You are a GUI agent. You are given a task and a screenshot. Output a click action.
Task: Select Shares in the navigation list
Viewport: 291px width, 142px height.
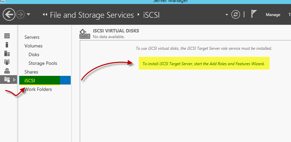pos(31,72)
